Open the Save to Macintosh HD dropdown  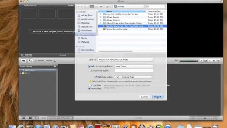[125, 60]
